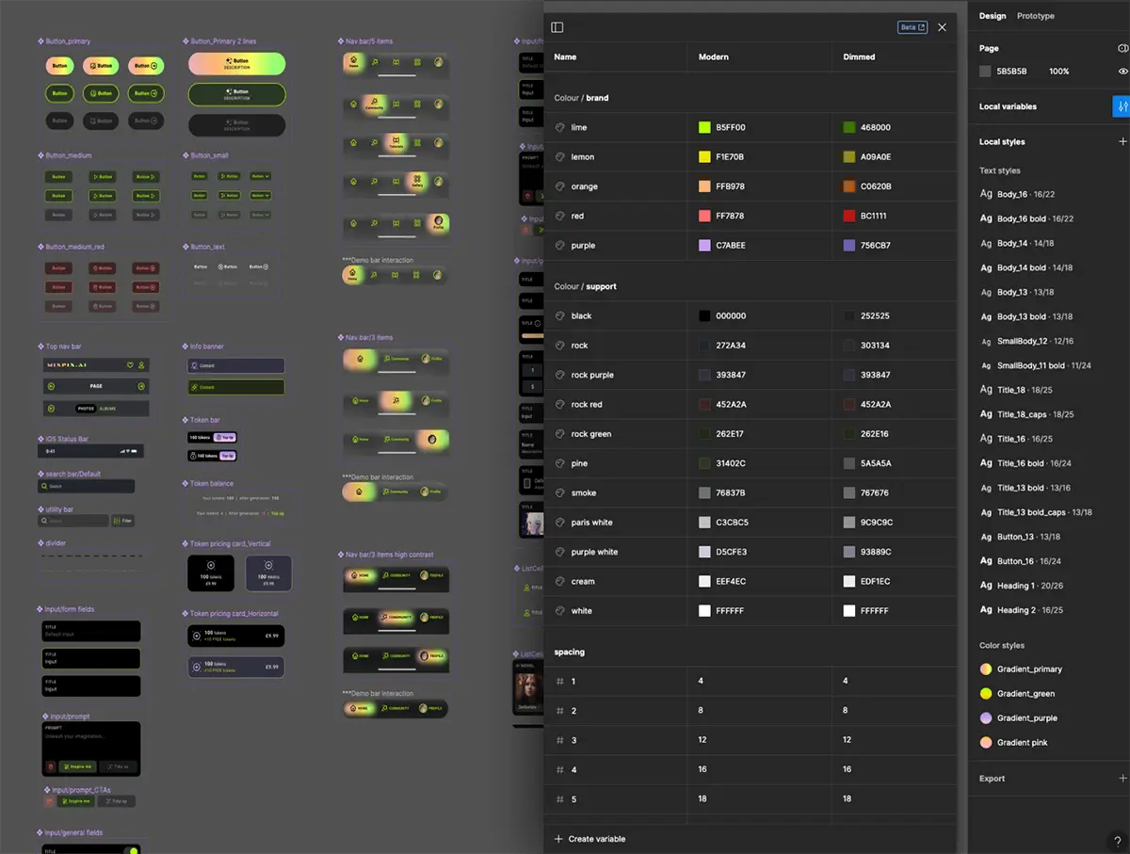The height and width of the screenshot is (854, 1130).
Task: Click the Modern orange FFB978 color swatch
Action: 704,186
